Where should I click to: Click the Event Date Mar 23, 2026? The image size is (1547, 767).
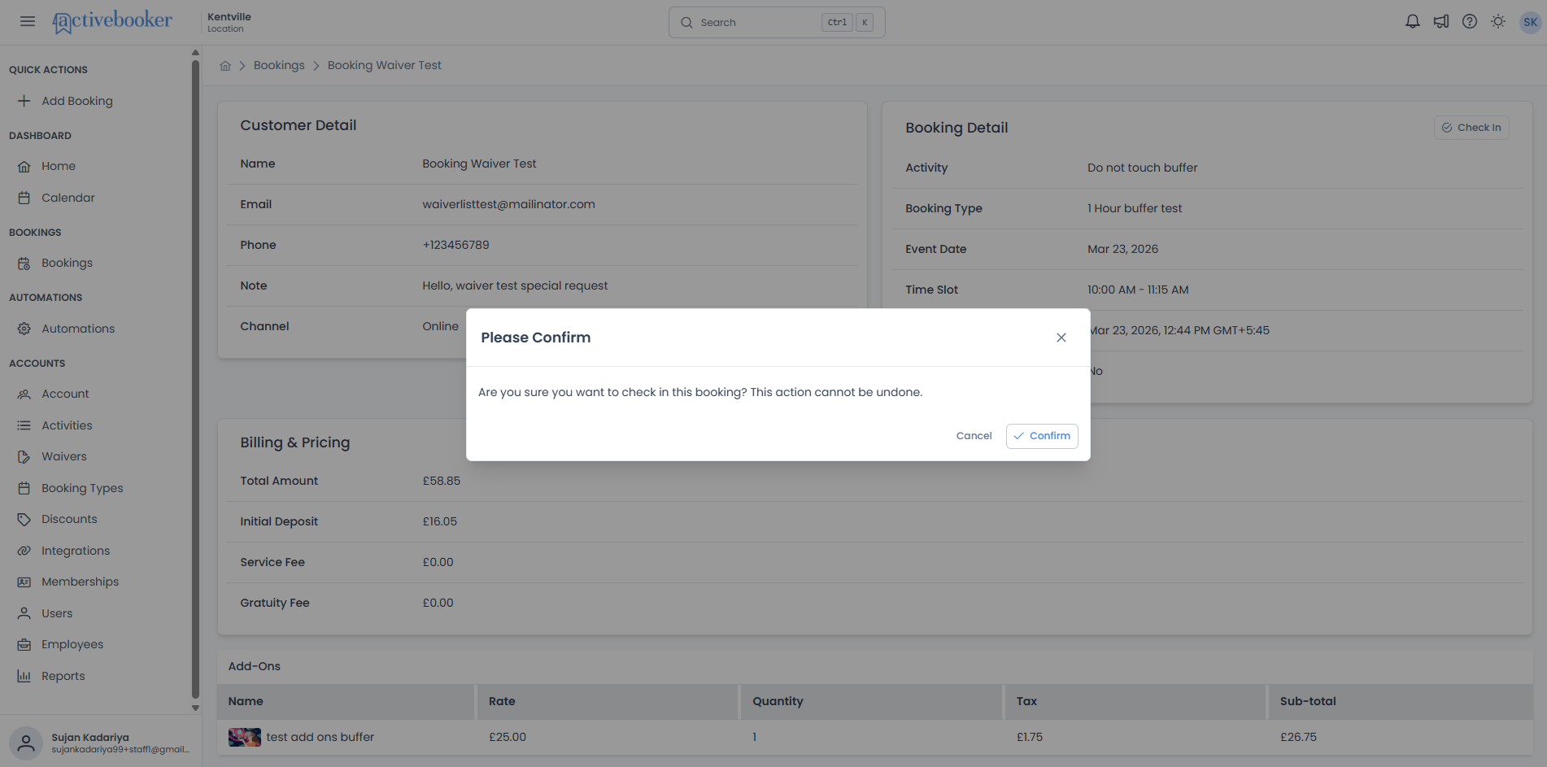point(1122,249)
